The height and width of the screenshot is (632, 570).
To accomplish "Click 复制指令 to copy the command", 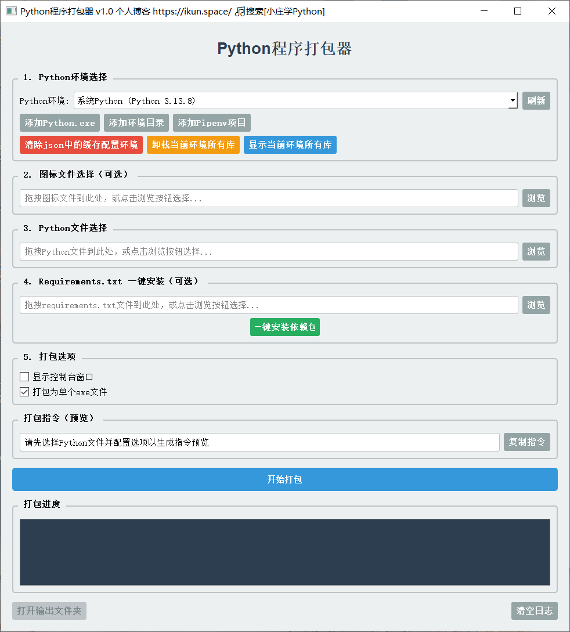I will [526, 442].
